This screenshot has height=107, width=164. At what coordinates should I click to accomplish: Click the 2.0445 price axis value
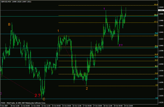pyautogui.click(x=161, y=32)
